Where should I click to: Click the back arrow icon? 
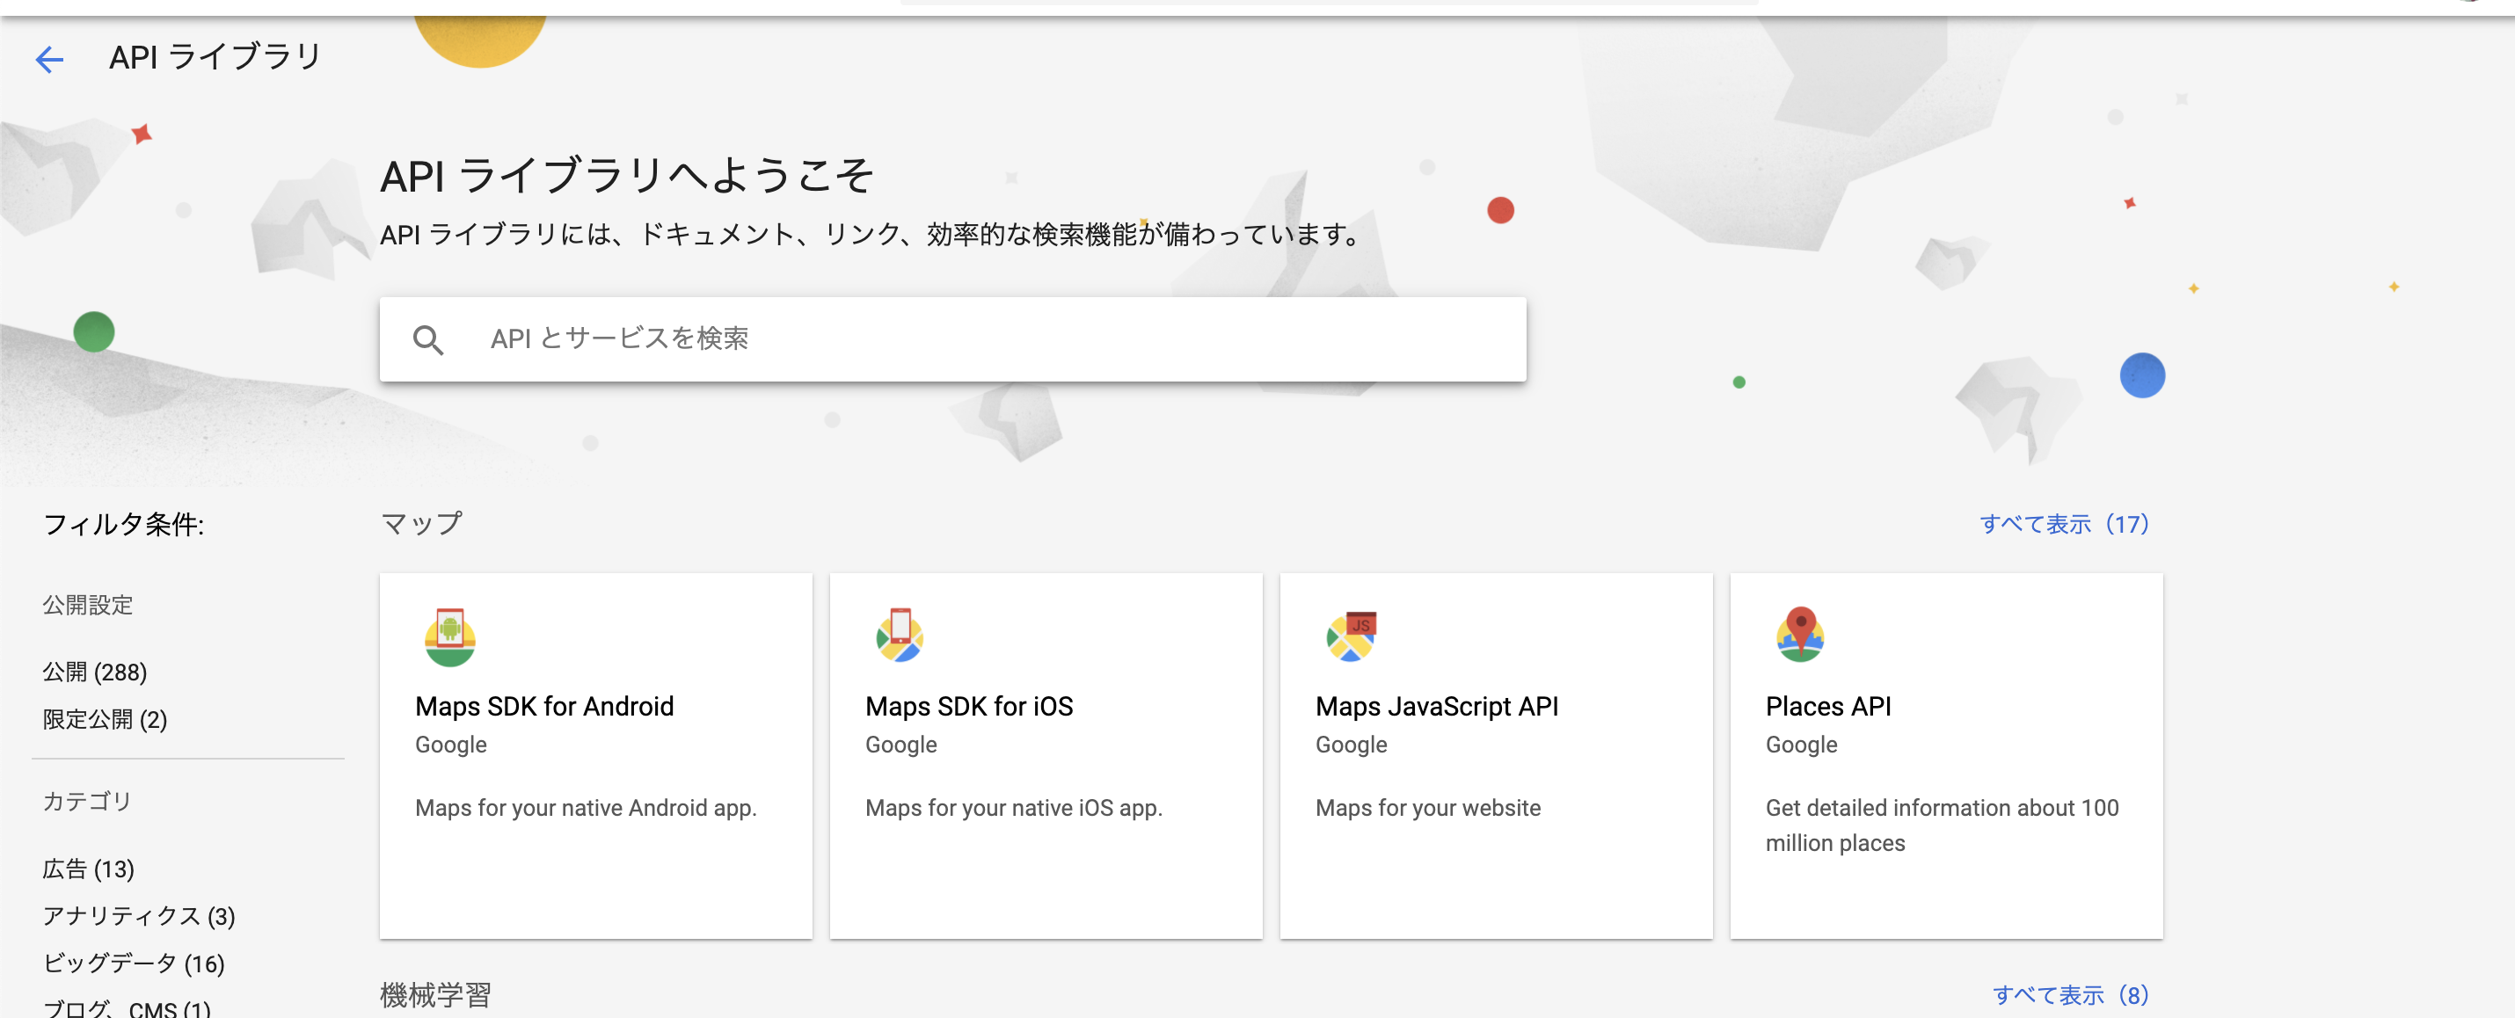49,60
